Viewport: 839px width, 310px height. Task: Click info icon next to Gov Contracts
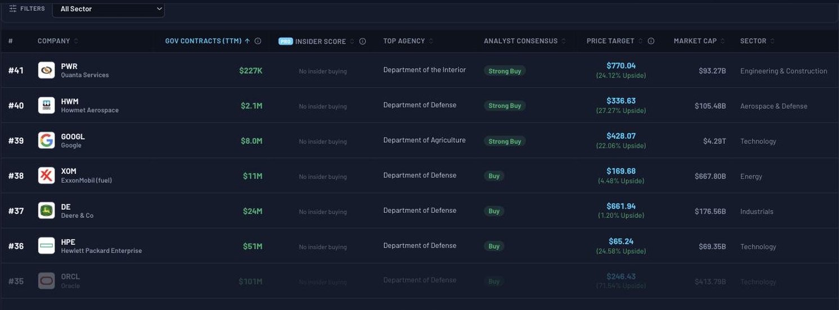[258, 41]
